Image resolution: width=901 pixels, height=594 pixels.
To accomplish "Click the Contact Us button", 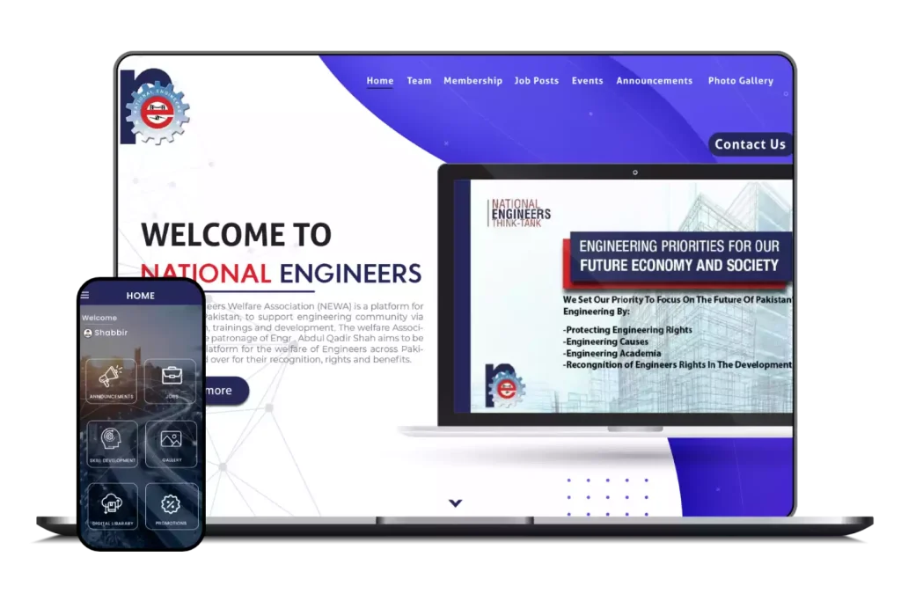I will (751, 144).
